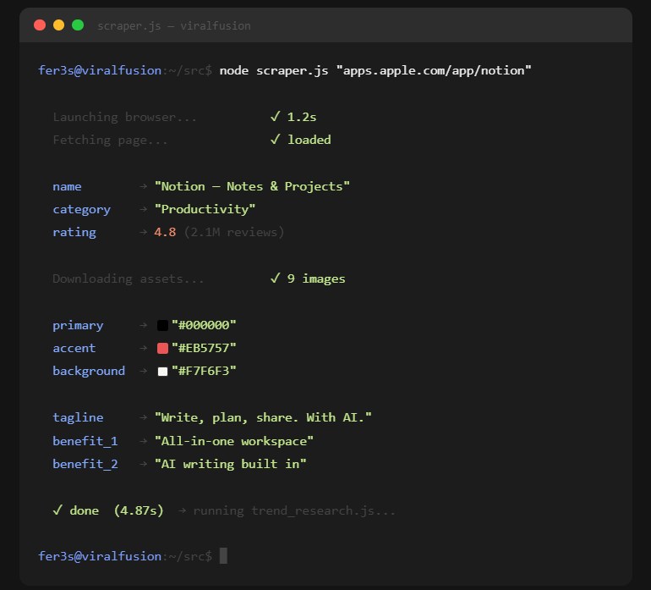The height and width of the screenshot is (590, 651).
Task: Click the window title 'scraper.js — viralfusion'
Action: (x=174, y=25)
